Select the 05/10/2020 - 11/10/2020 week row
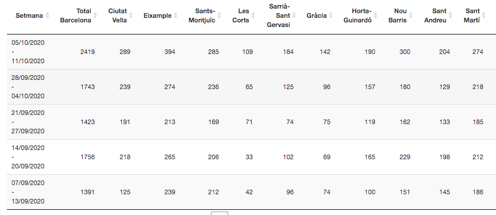 252,52
